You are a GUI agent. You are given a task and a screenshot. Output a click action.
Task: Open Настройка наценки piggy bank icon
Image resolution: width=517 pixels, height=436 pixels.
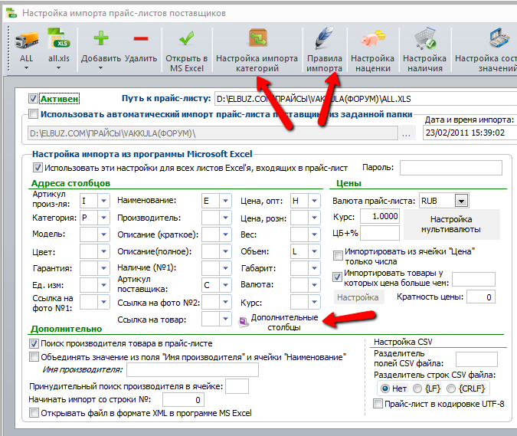pyautogui.click(x=372, y=39)
